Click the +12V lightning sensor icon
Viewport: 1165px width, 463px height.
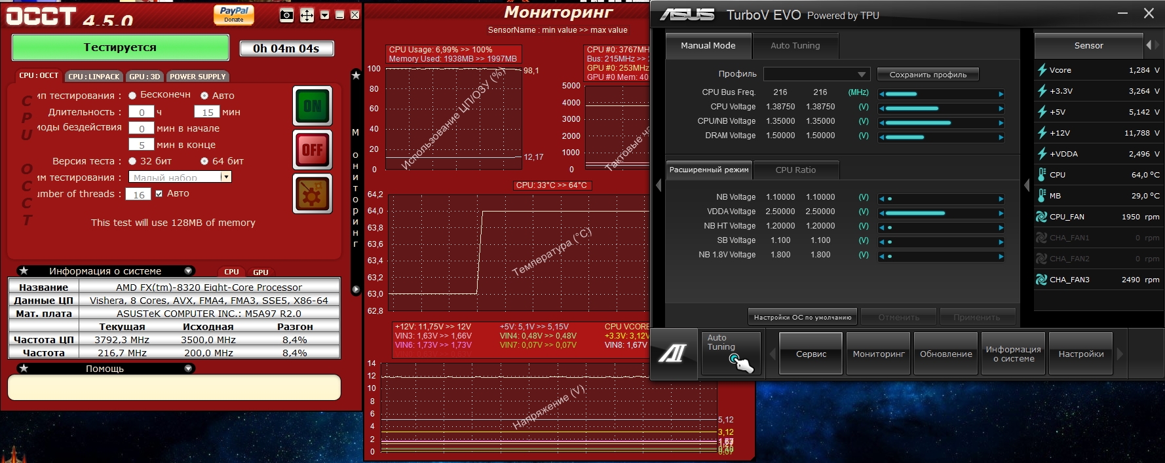pyautogui.click(x=1042, y=133)
